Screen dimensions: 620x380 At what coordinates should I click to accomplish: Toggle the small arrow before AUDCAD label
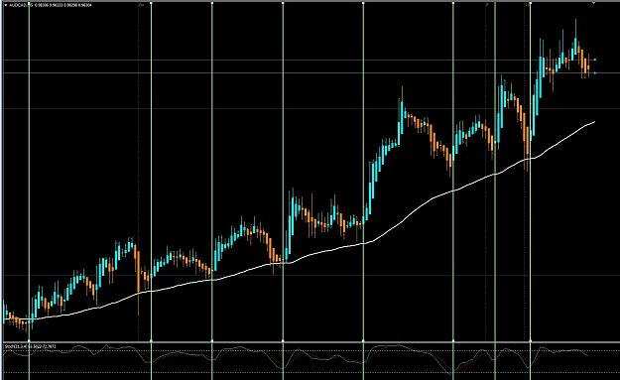pyautogui.click(x=6, y=5)
